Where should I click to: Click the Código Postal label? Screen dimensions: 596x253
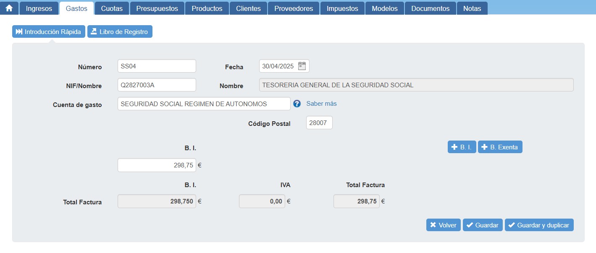click(269, 124)
